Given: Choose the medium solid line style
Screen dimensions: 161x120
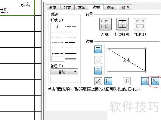Looking at the screenshot, I should pos(71,48).
